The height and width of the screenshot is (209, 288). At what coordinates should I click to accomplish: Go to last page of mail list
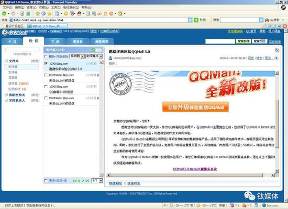tap(87, 181)
